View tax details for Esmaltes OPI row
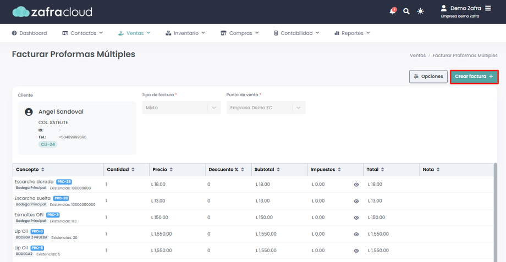 click(x=356, y=218)
